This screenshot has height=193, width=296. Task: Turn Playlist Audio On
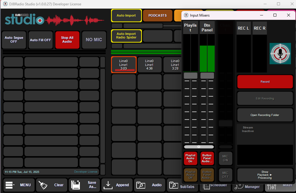pyautogui.click(x=191, y=158)
